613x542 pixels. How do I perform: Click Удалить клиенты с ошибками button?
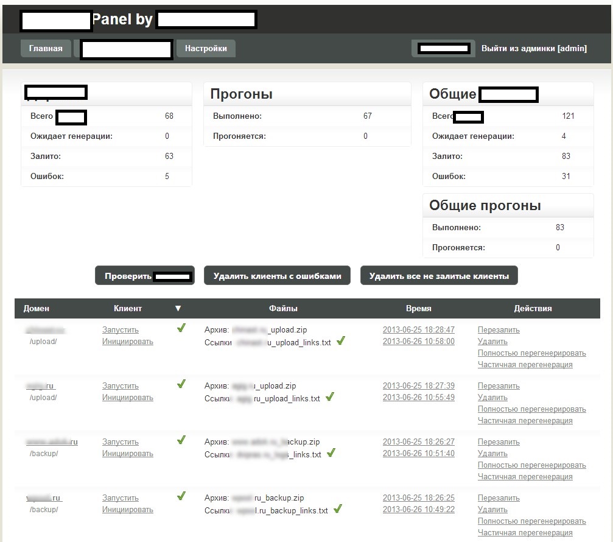tap(277, 276)
